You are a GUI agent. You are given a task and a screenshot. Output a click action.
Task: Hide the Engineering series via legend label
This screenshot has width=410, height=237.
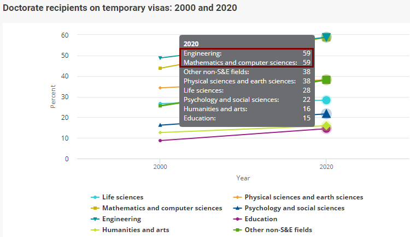(x=121, y=219)
